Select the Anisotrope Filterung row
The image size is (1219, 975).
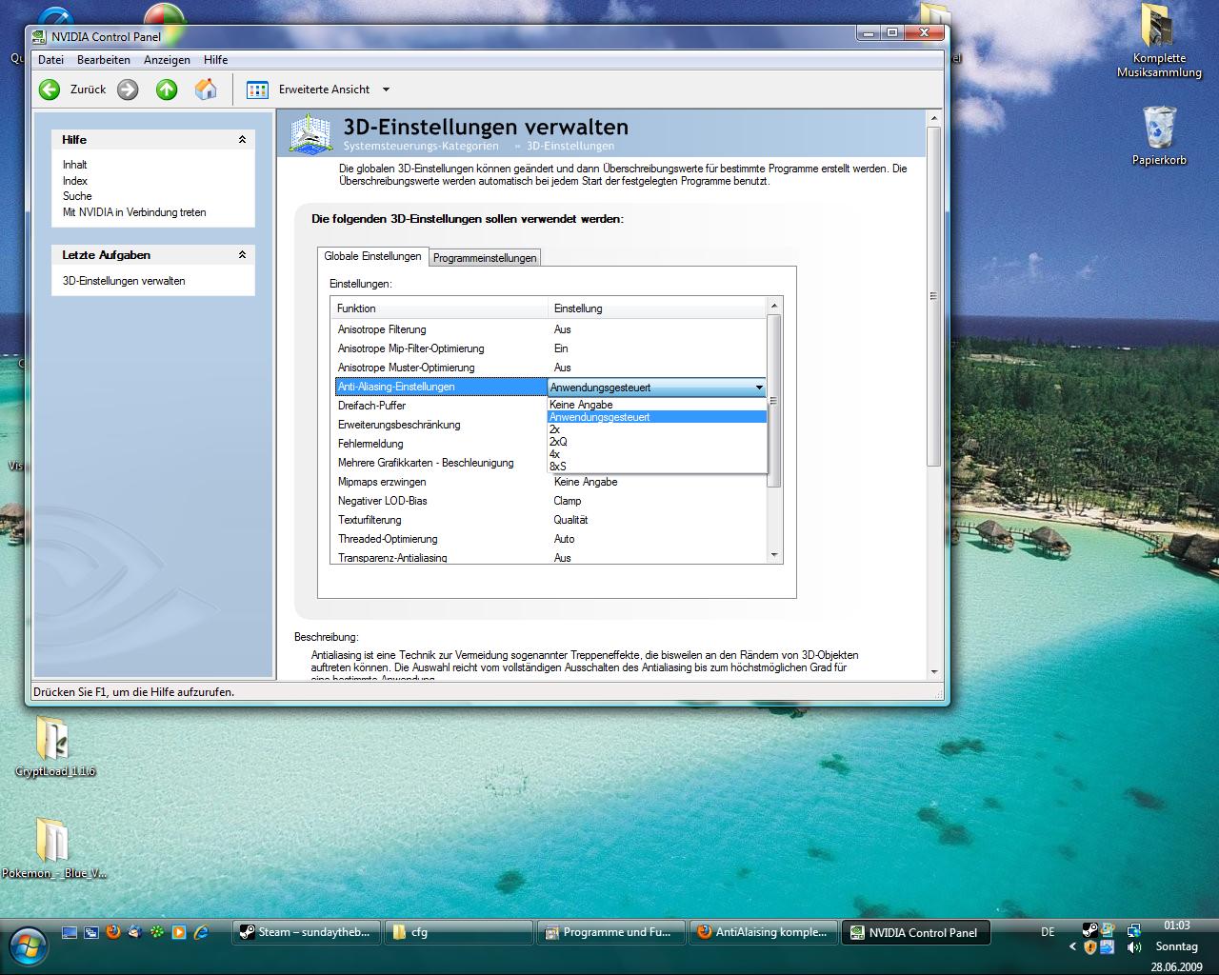[549, 329]
